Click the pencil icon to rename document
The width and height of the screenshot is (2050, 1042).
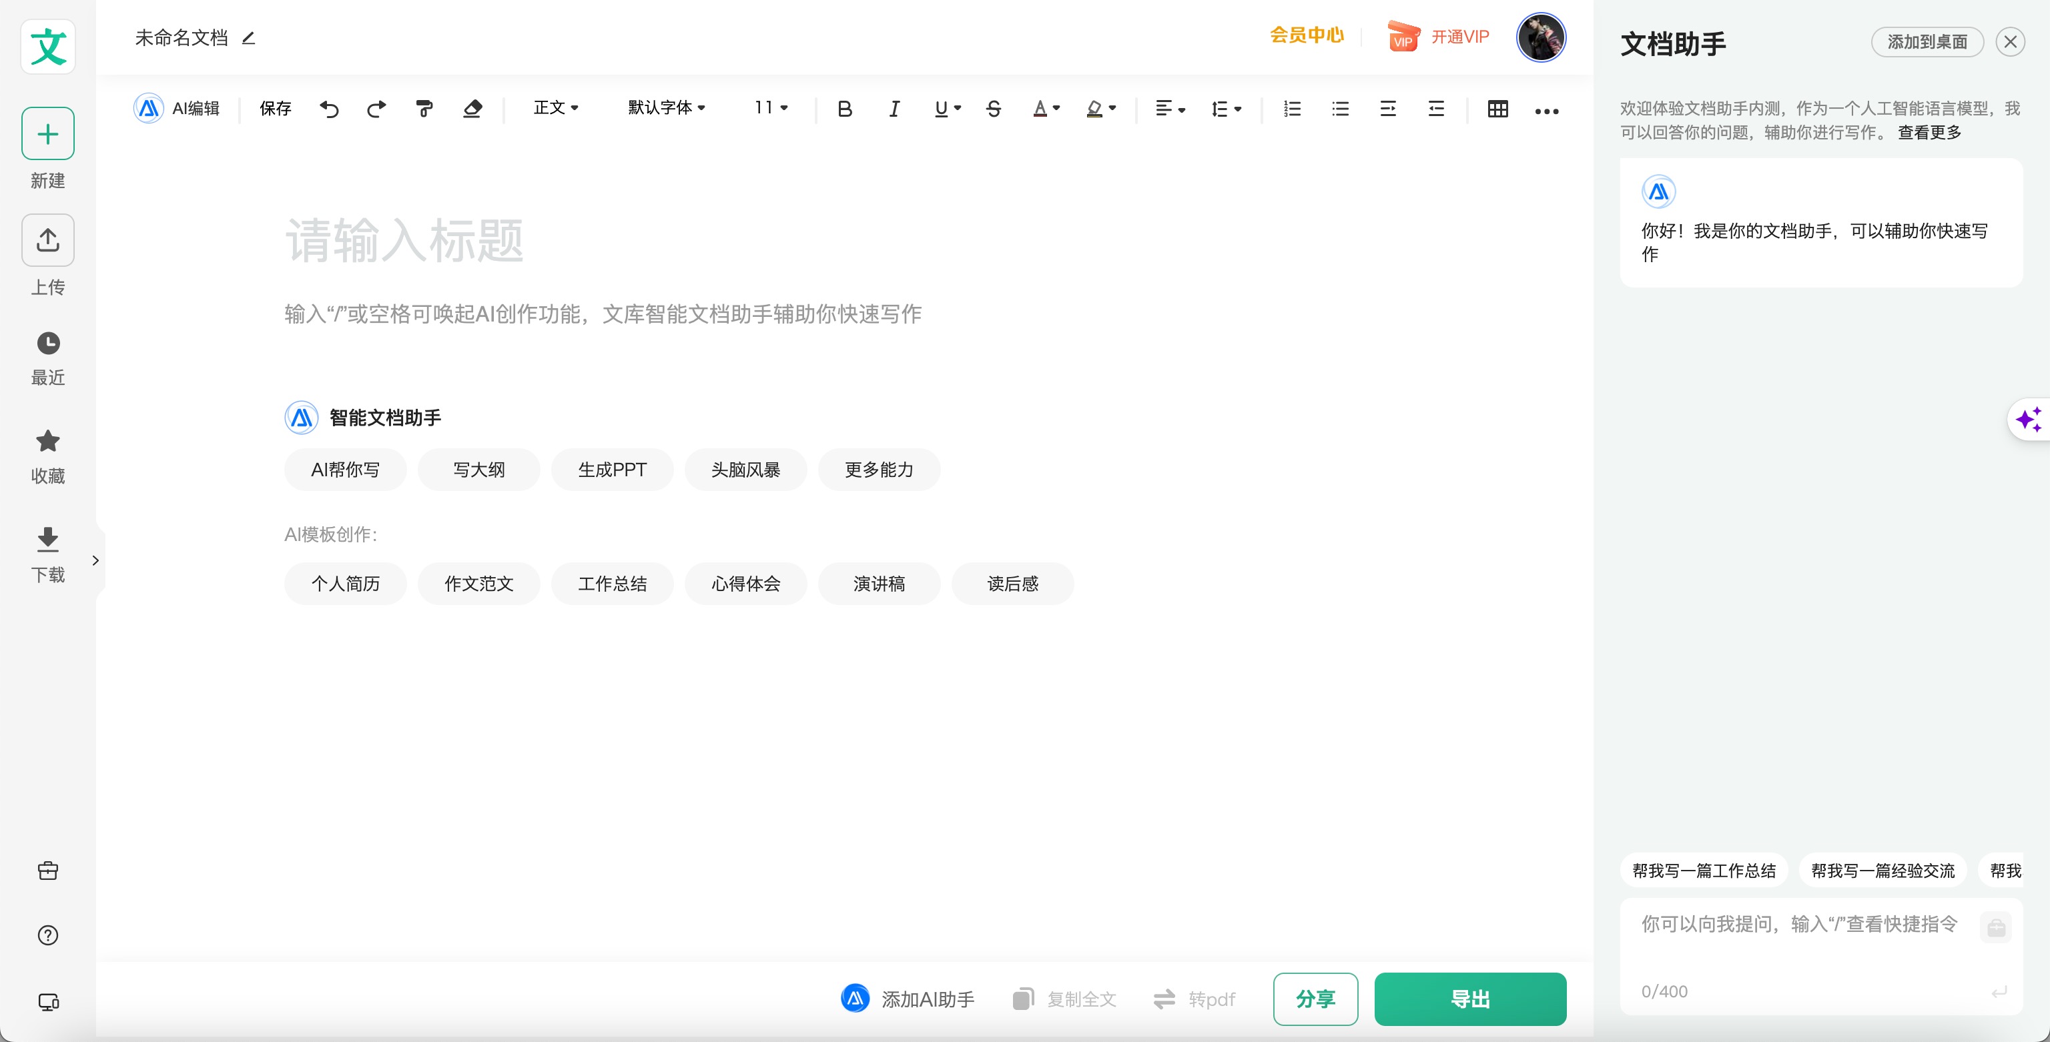pos(248,38)
